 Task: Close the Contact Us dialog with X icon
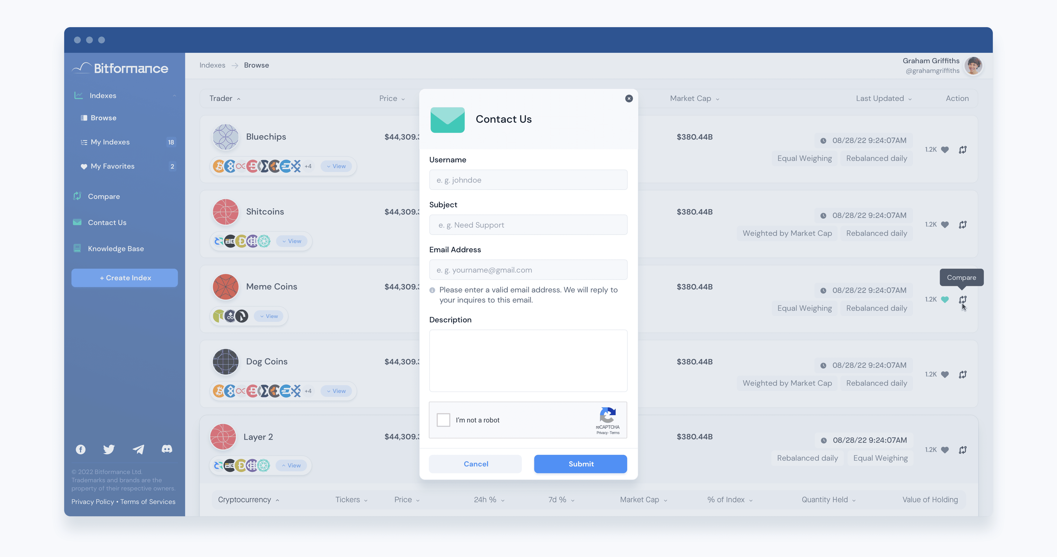pyautogui.click(x=629, y=99)
